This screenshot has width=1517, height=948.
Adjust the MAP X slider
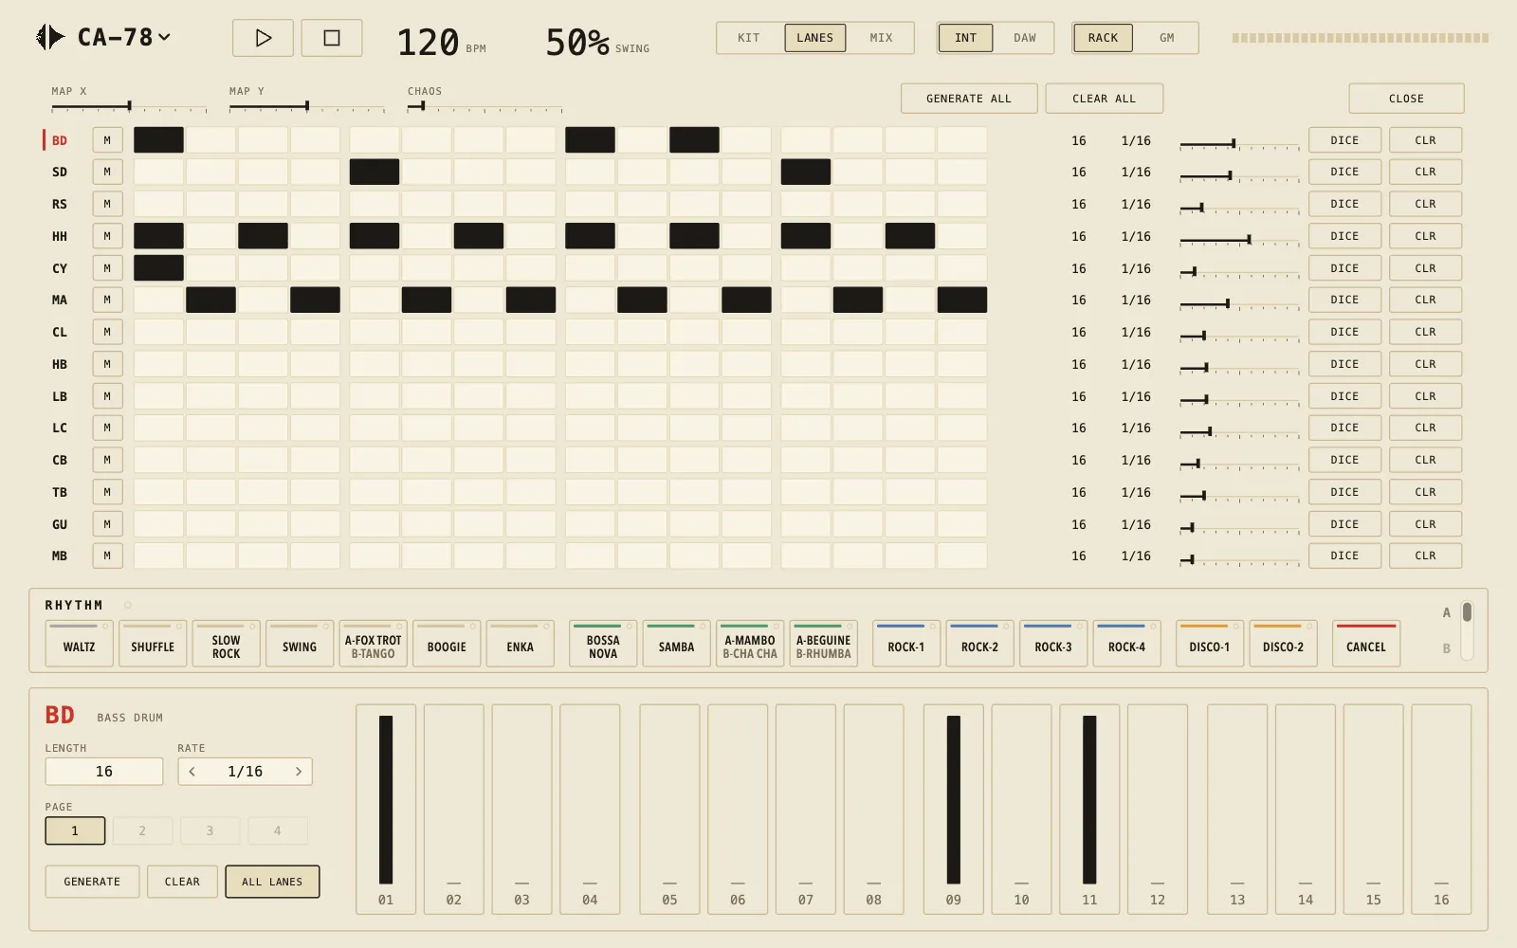pyautogui.click(x=129, y=107)
